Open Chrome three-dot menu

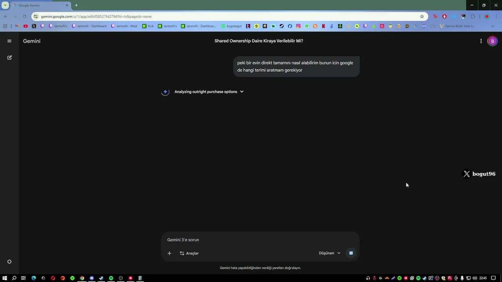496,16
